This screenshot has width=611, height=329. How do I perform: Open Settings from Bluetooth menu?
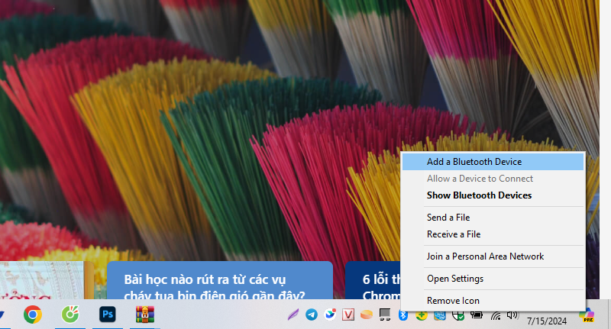[455, 279]
